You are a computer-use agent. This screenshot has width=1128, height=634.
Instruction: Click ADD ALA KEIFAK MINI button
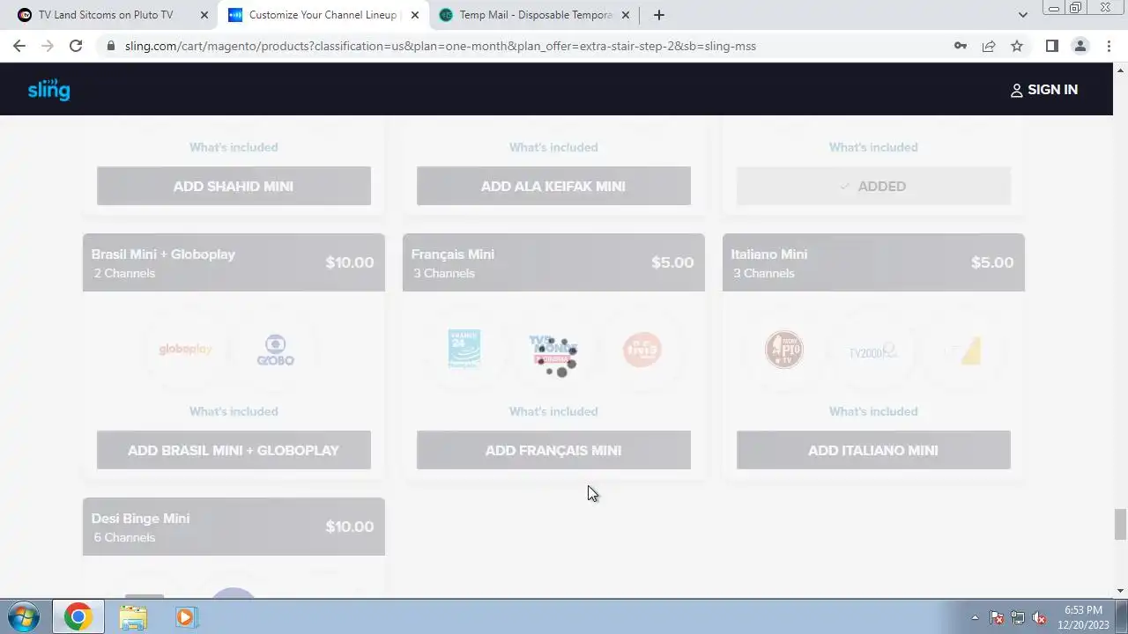coord(553,186)
